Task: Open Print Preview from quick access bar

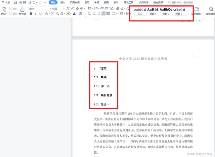Action: 29,2
